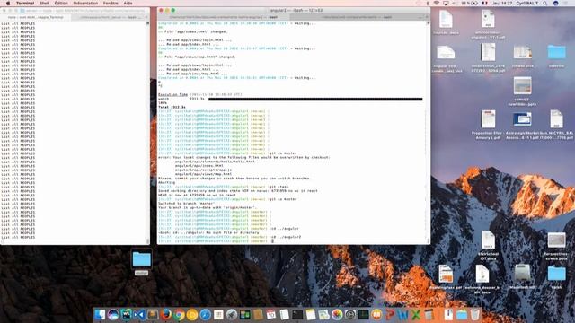Open the blue folder stack in the Dock
The width and height of the screenshot is (575, 323).
pos(462,314)
